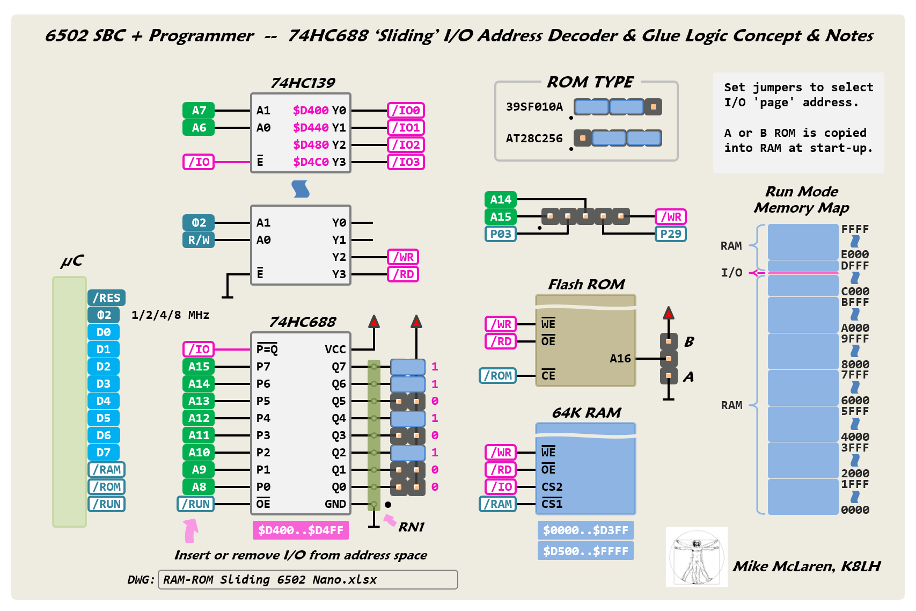
Task: Click the /IO0 output label
Action: pyautogui.click(x=406, y=111)
